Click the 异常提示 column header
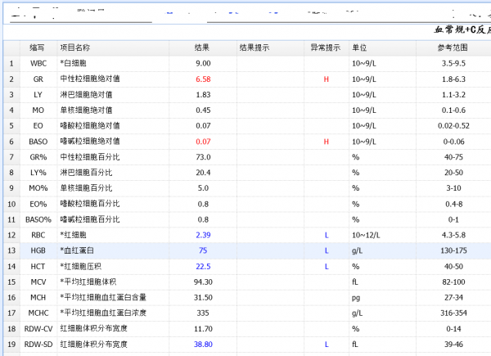 click(x=326, y=47)
